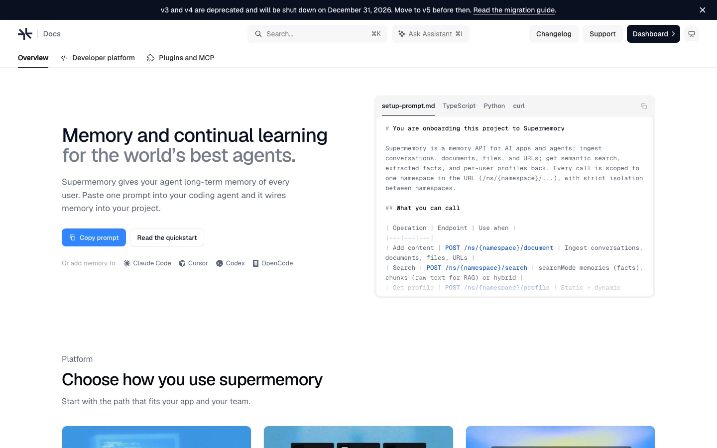The height and width of the screenshot is (448, 717).
Task: Switch to the Python code tab
Action: 494,106
